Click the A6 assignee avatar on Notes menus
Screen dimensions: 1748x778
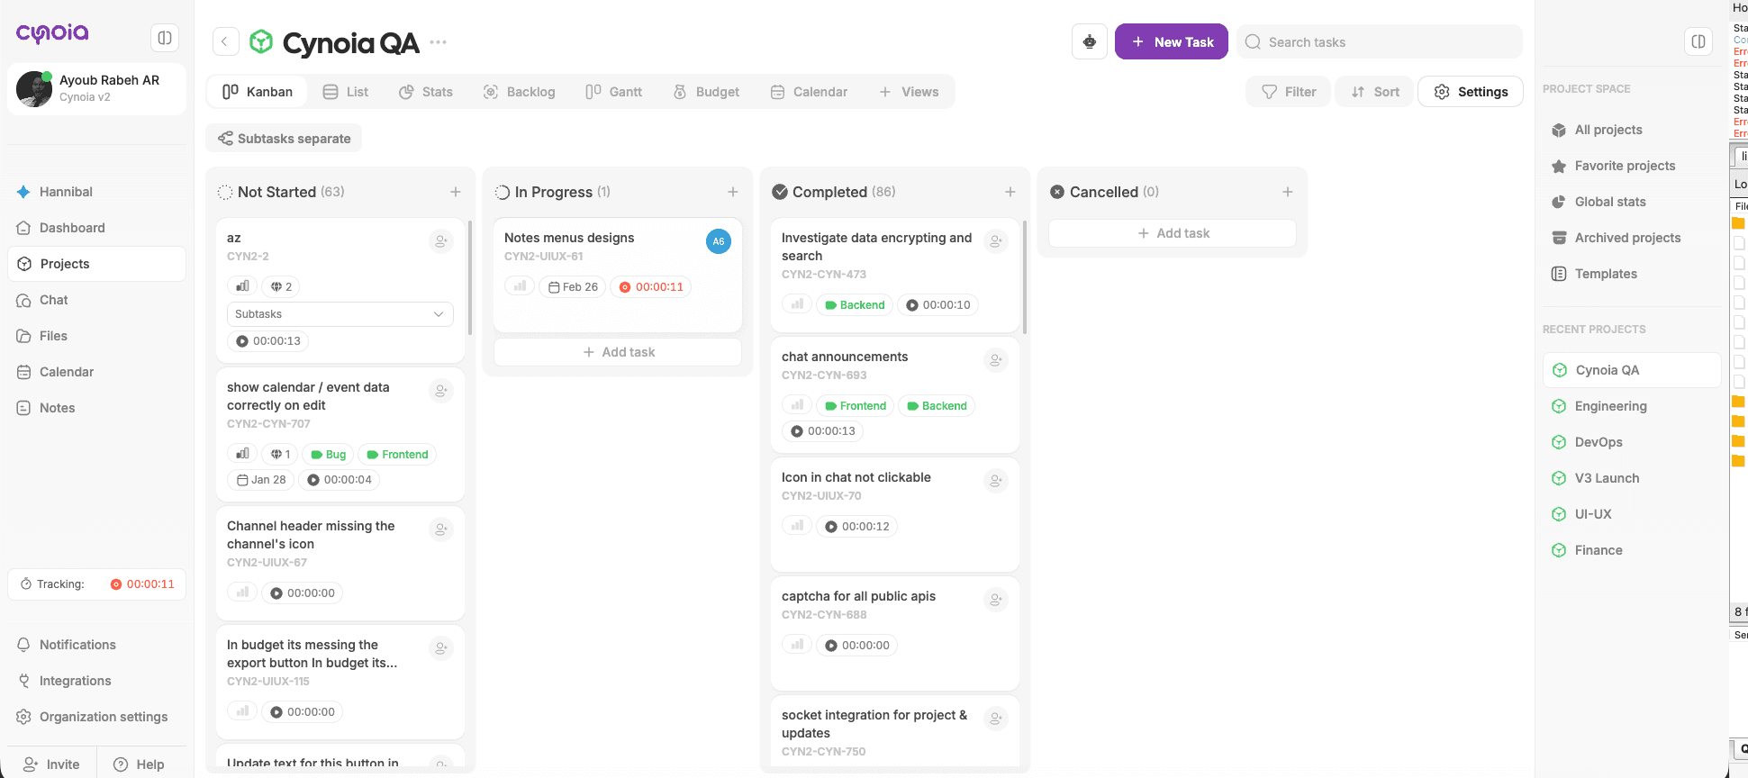coord(719,241)
